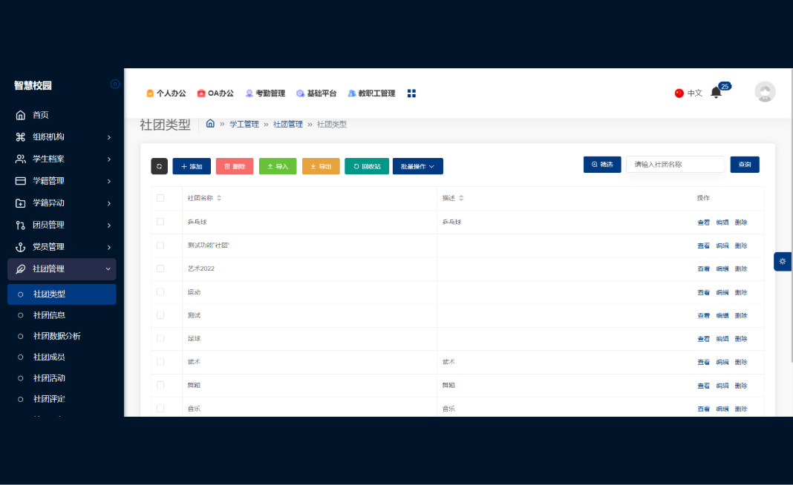Tick the select-all header checkbox
Image resolution: width=793 pixels, height=485 pixels.
click(x=160, y=198)
